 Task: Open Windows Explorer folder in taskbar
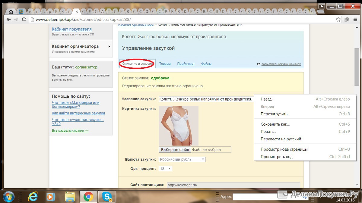(70, 197)
